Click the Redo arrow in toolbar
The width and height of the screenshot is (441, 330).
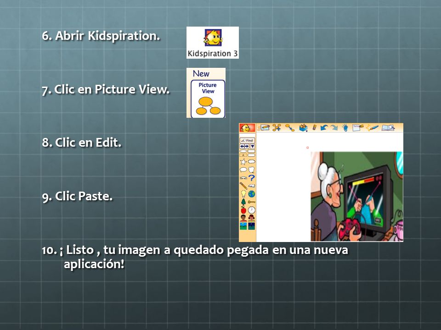pos(334,128)
